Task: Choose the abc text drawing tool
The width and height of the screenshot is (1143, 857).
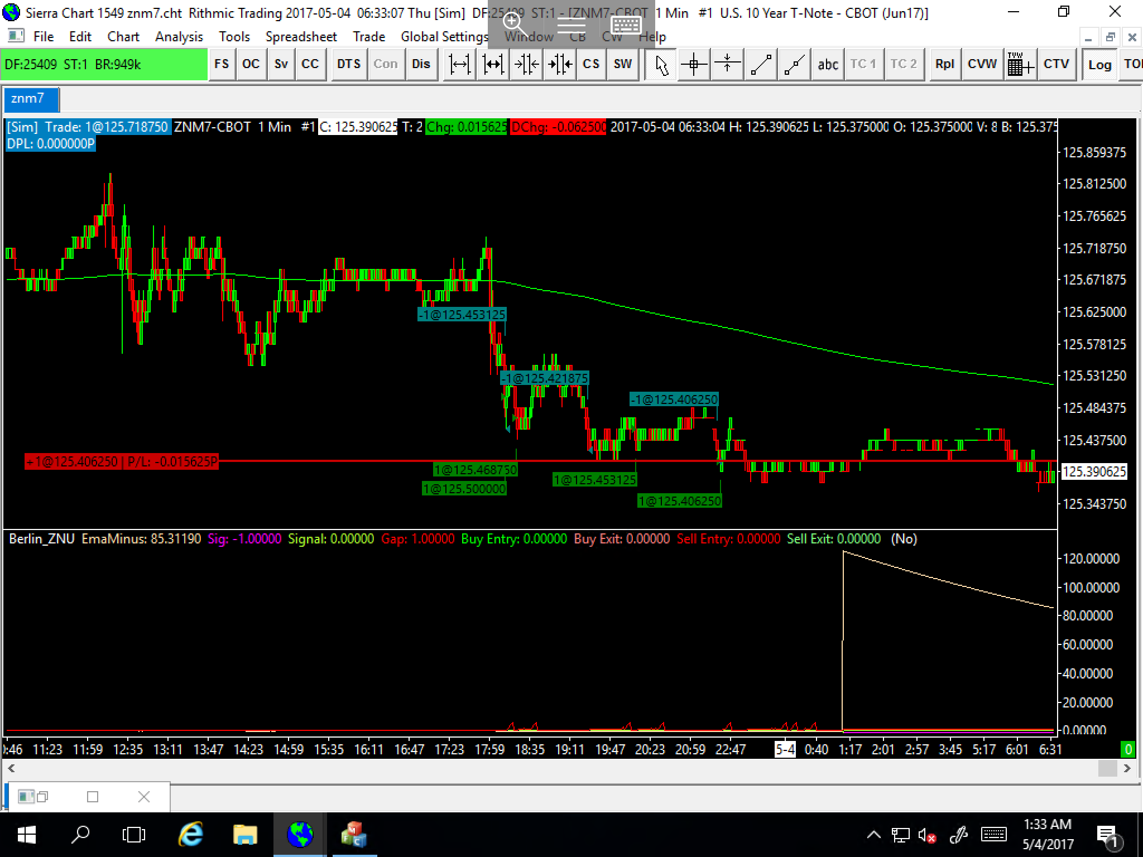Action: [x=827, y=65]
